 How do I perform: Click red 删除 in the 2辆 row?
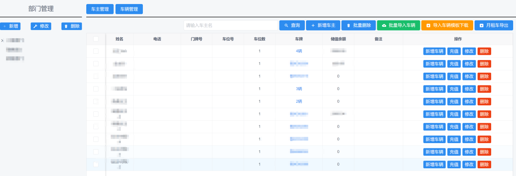click(x=484, y=101)
